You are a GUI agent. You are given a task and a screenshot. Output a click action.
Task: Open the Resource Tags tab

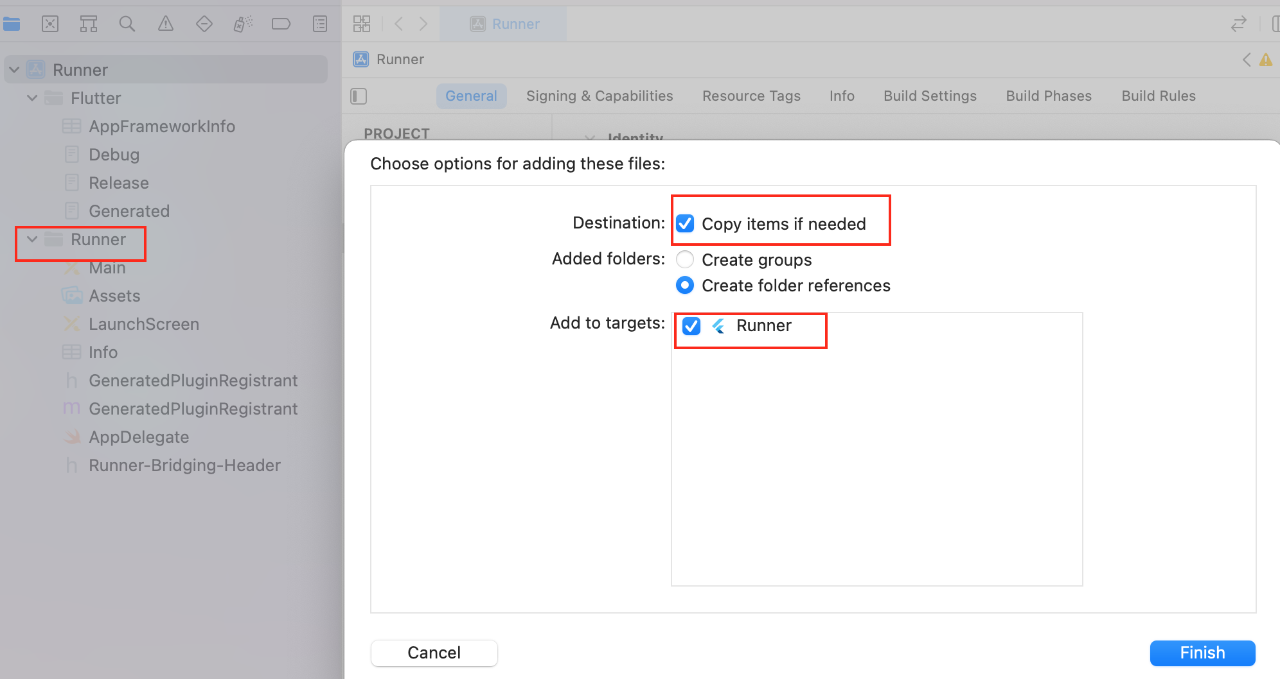751,96
